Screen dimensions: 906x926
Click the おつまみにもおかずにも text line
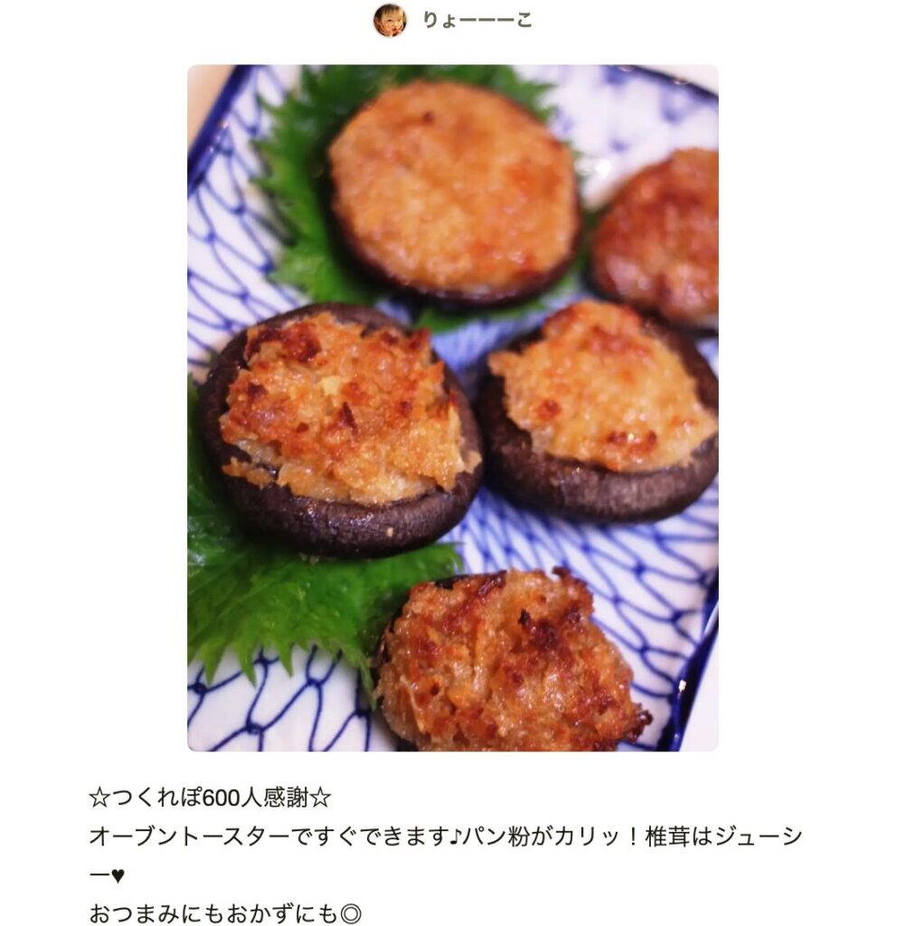point(225,913)
